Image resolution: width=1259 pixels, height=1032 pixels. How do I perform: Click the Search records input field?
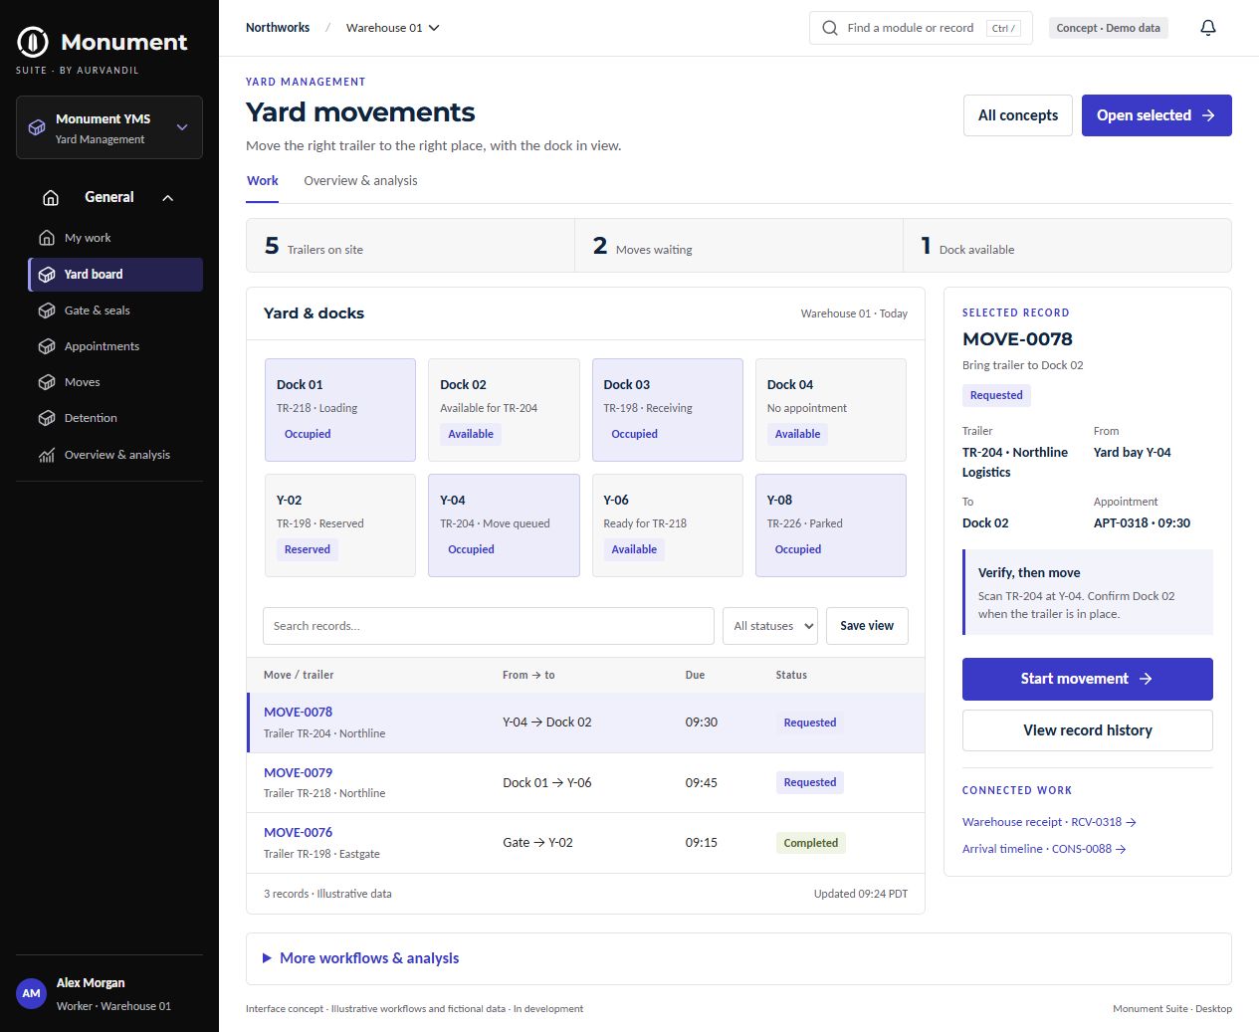[489, 626]
